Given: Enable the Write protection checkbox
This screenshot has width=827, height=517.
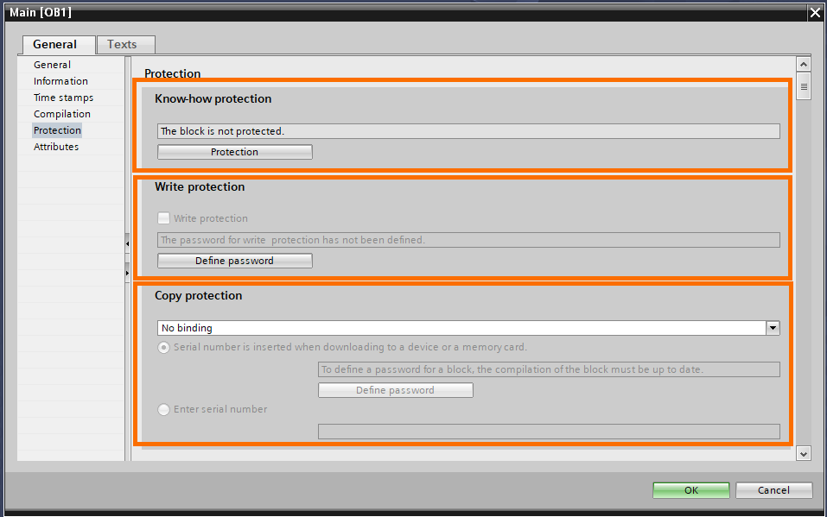Looking at the screenshot, I should click(163, 218).
